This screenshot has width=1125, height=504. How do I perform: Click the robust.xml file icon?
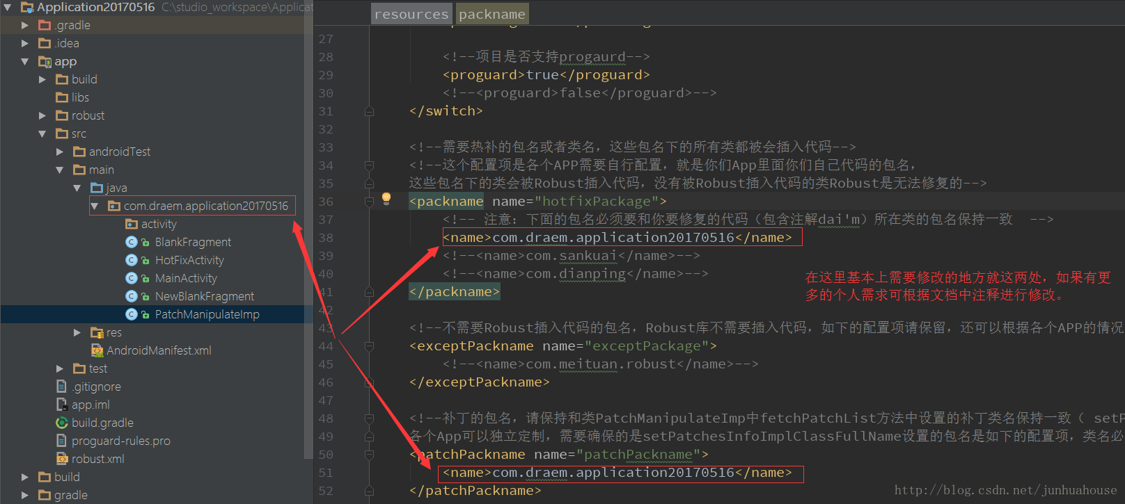click(x=62, y=459)
